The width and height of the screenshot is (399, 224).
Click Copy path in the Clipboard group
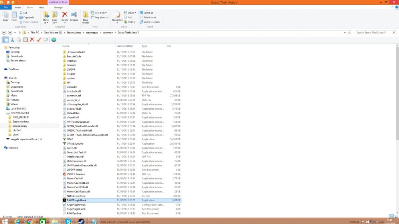(27, 17)
